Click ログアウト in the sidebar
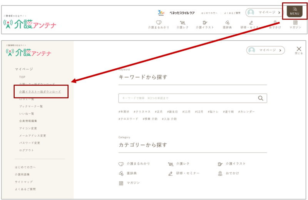This screenshot has height=200, width=308. pyautogui.click(x=27, y=150)
